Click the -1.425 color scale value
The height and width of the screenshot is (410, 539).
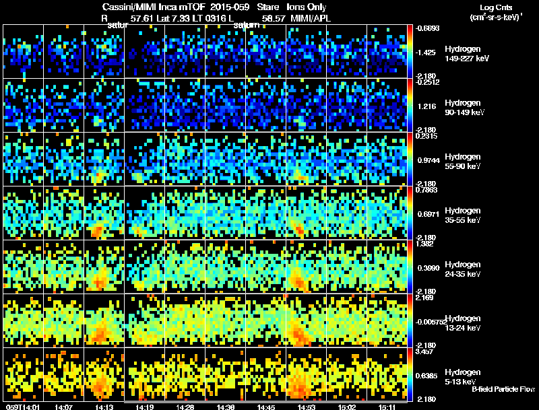(x=426, y=53)
